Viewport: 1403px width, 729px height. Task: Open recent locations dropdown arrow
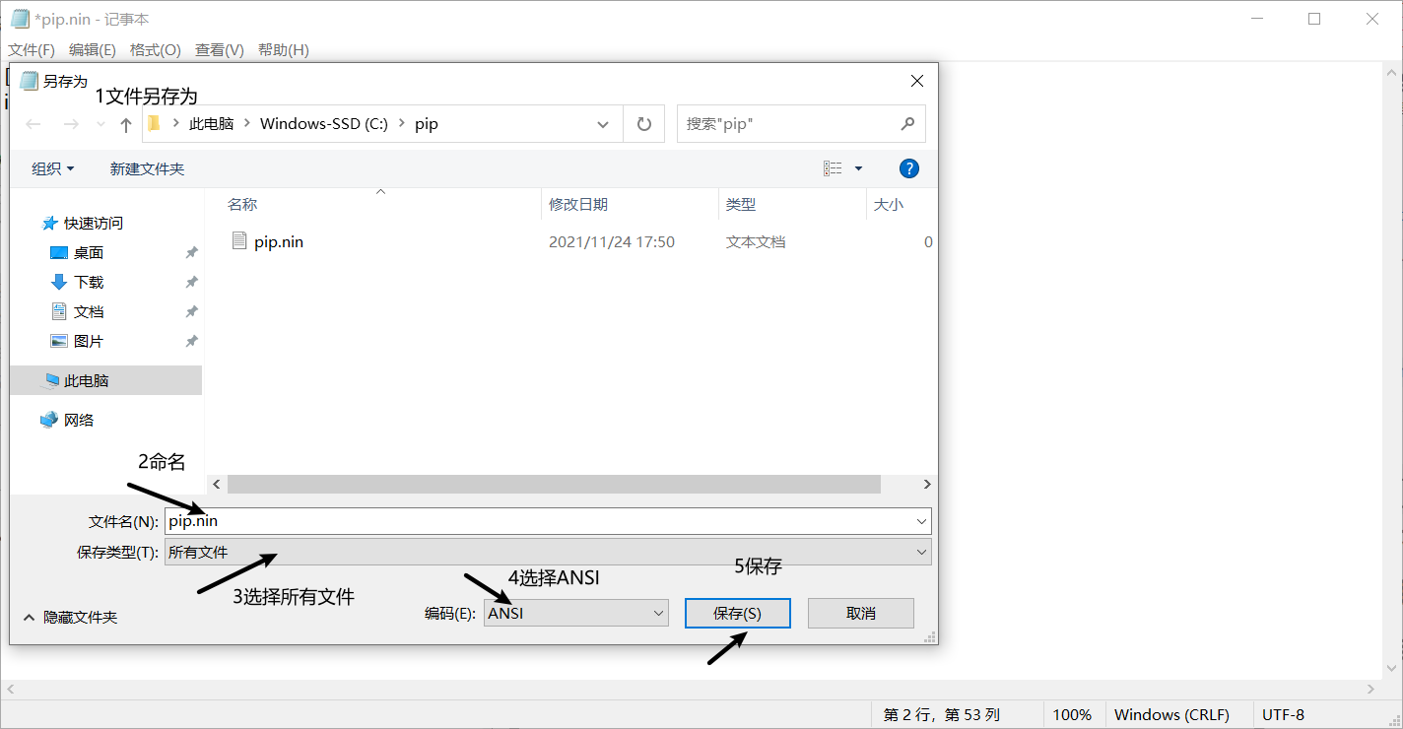[100, 124]
